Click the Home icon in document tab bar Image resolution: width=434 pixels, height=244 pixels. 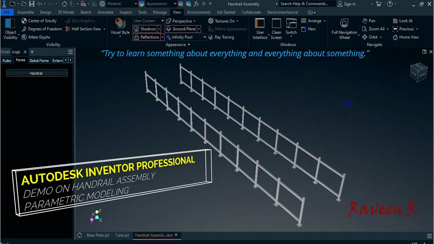click(79, 235)
